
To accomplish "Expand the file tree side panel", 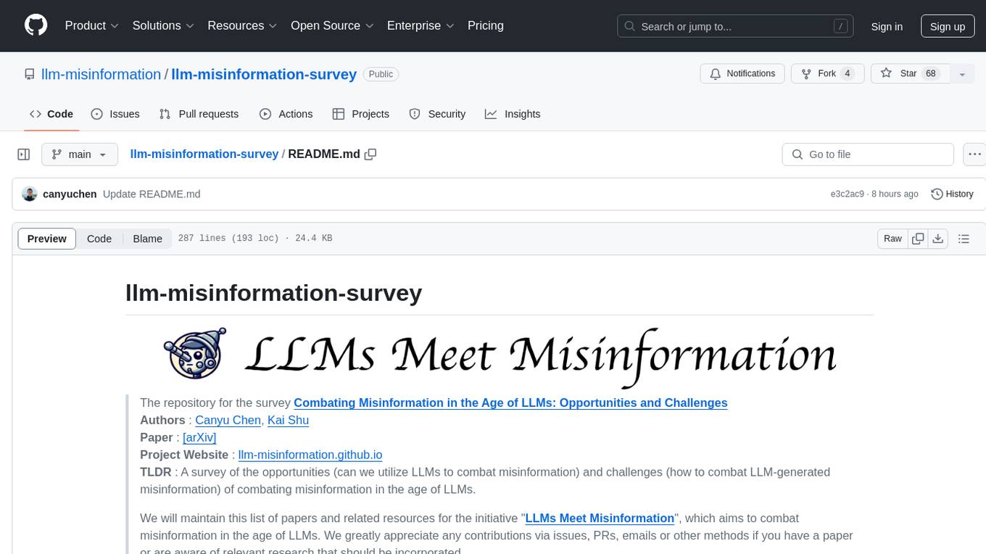I will click(x=23, y=154).
